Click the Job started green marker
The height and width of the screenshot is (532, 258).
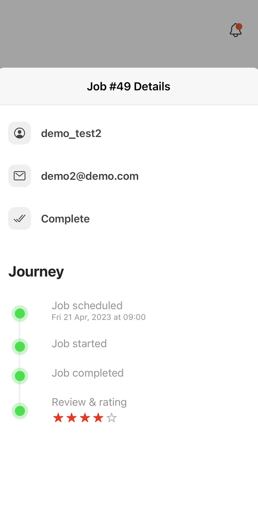tap(20, 347)
